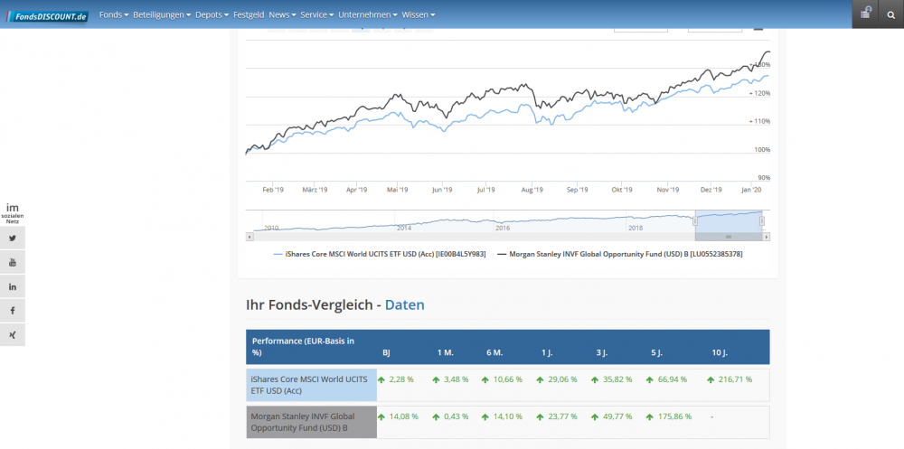Screen dimensions: 904x449
Task: Open the Xing social link
Action: pyautogui.click(x=13, y=335)
